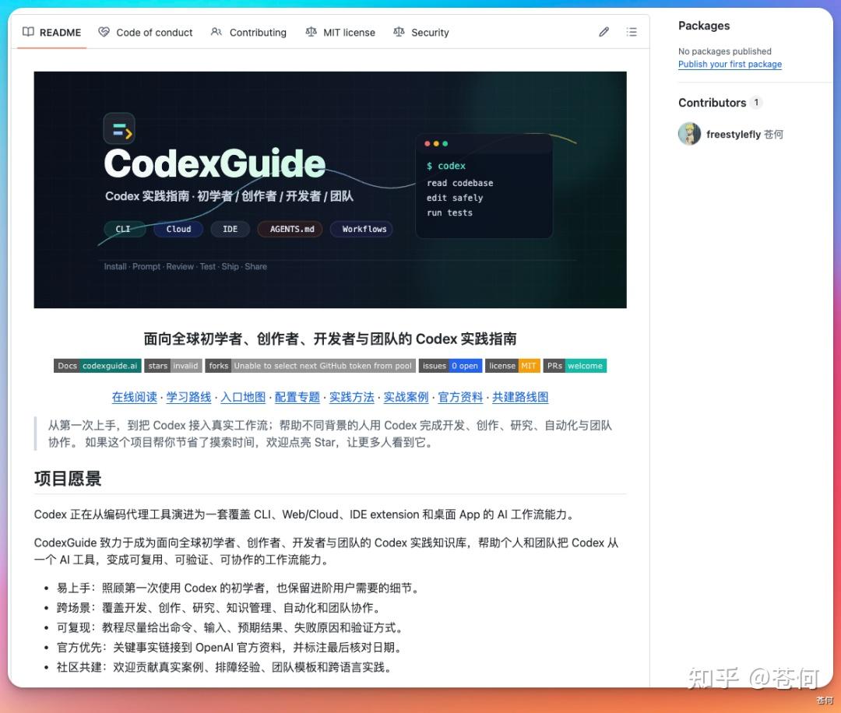Open the 官方资料 link

(461, 397)
